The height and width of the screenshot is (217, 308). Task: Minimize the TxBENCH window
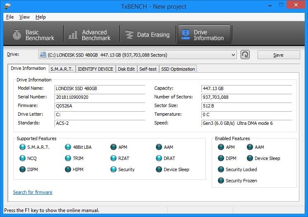pos(270,5)
